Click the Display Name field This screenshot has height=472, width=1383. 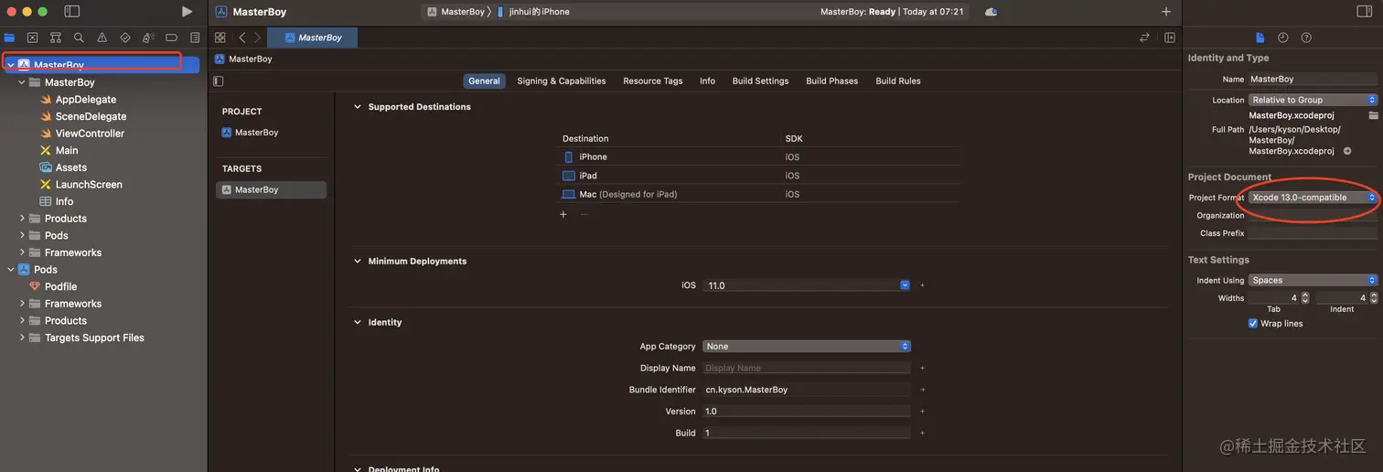click(x=807, y=368)
